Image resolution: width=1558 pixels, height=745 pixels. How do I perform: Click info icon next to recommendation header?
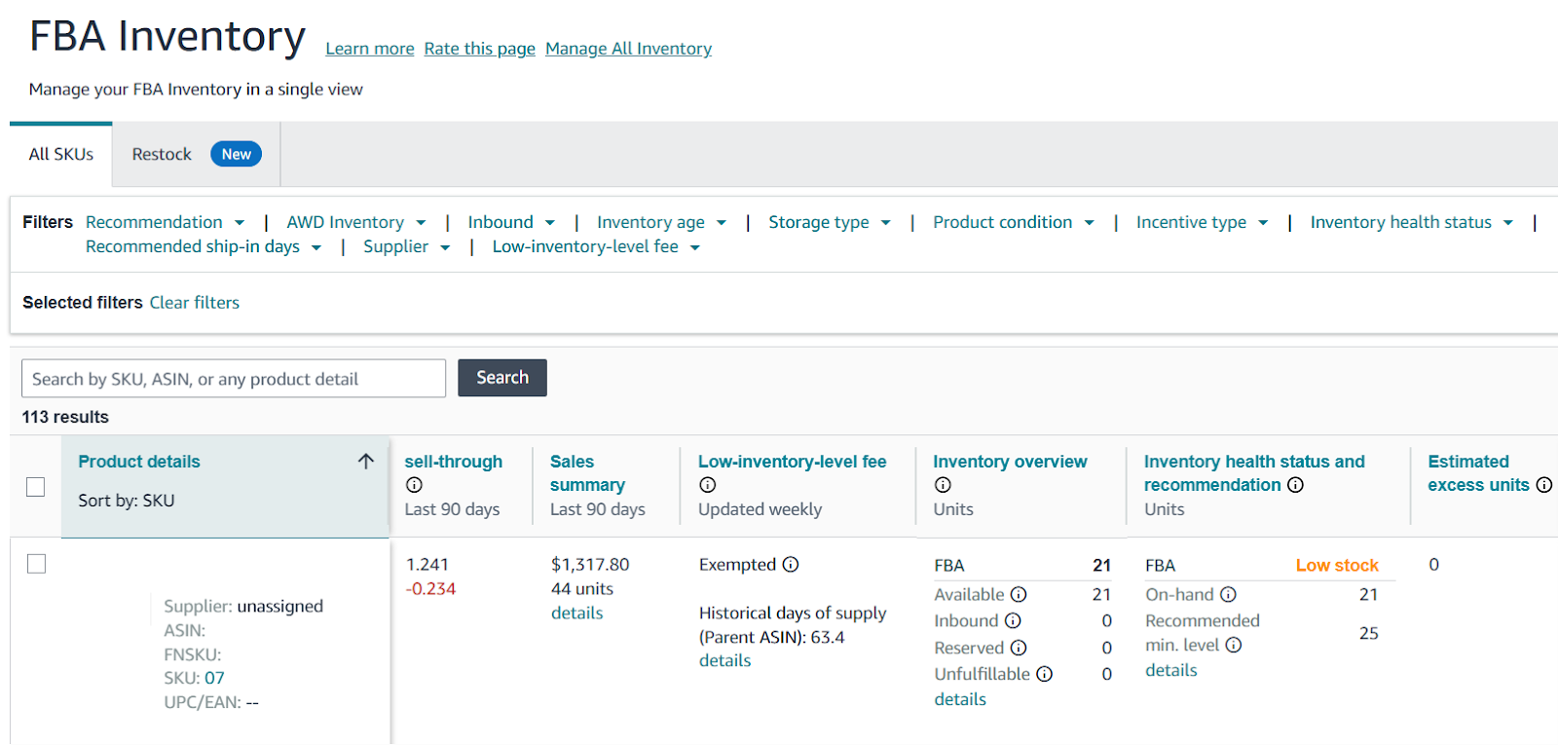1295,485
